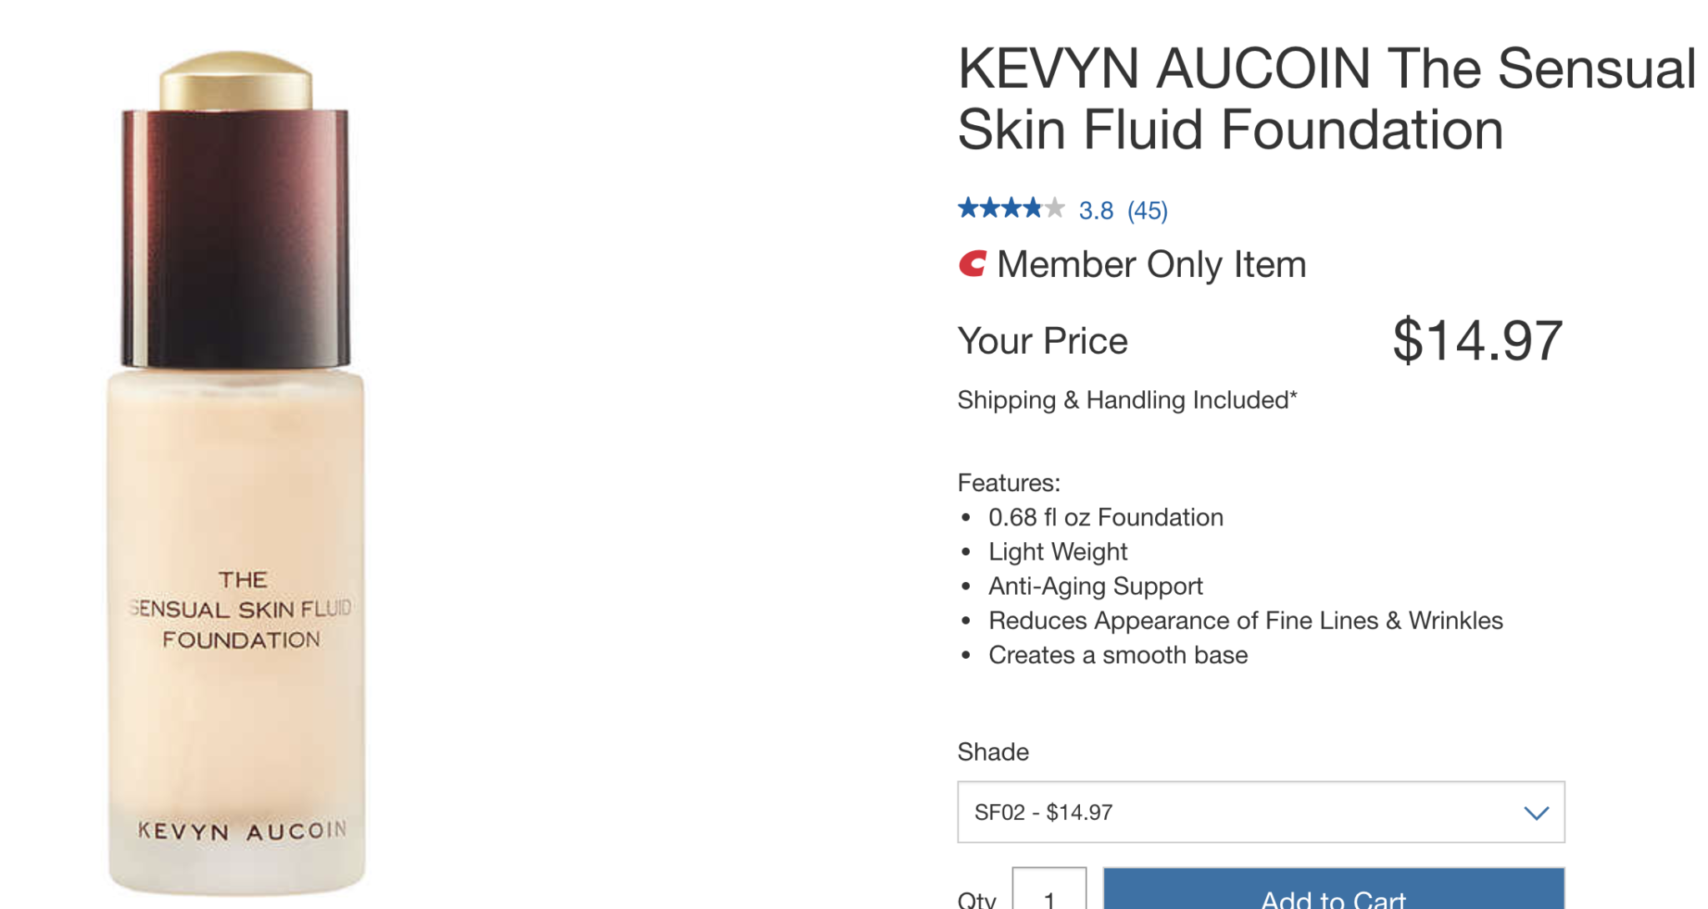This screenshot has height=909, width=1708.
Task: Click the foundation bottle product image
Action: (x=236, y=473)
